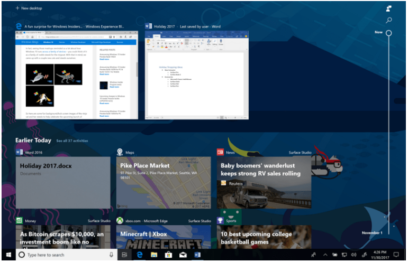Click the Earlier Today heading
The width and height of the screenshot is (408, 262).
(33, 140)
